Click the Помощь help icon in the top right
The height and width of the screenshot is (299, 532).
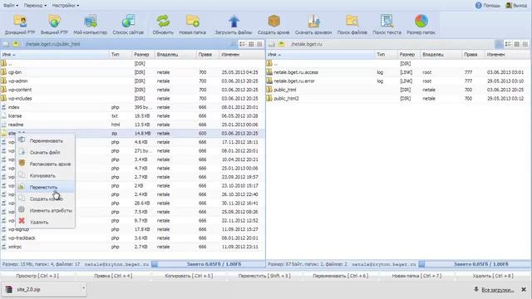click(478, 5)
